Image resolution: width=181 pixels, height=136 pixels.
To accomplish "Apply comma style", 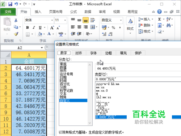I will (x=120, y=28).
